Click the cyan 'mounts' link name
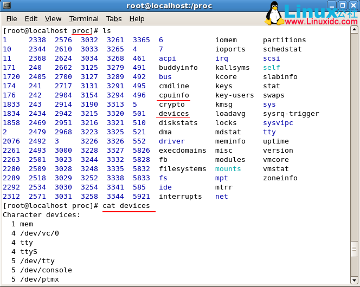The image size is (360, 287). pyautogui.click(x=228, y=169)
